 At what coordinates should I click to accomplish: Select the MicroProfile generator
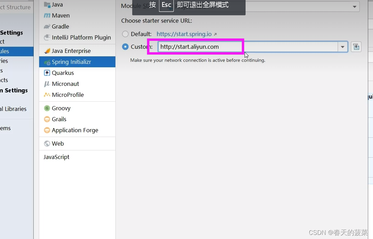point(68,95)
